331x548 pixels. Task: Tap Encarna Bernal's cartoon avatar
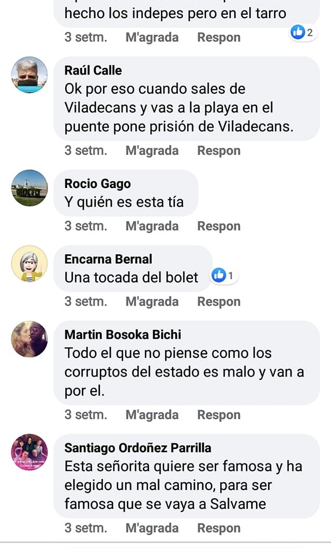coord(29,264)
